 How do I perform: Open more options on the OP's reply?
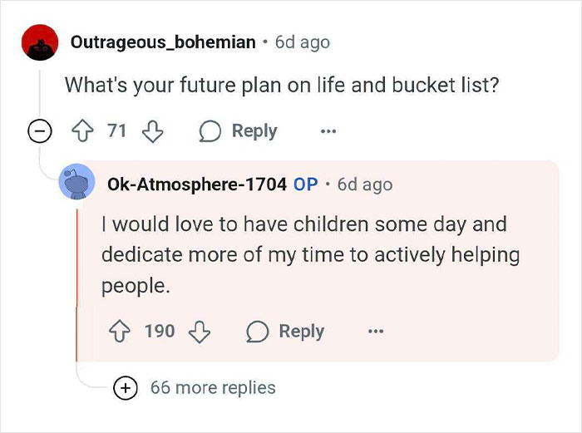pyautogui.click(x=376, y=331)
